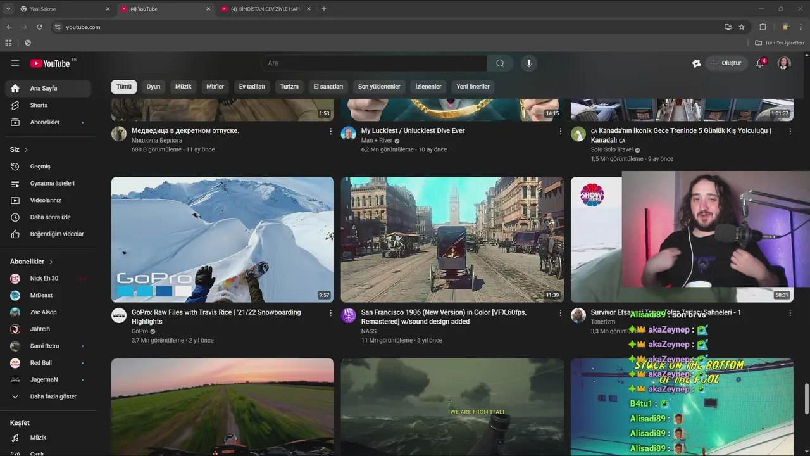810x456 pixels.
Task: Open Tüm Yer İşaretleri bookmarks folder
Action: click(780, 42)
